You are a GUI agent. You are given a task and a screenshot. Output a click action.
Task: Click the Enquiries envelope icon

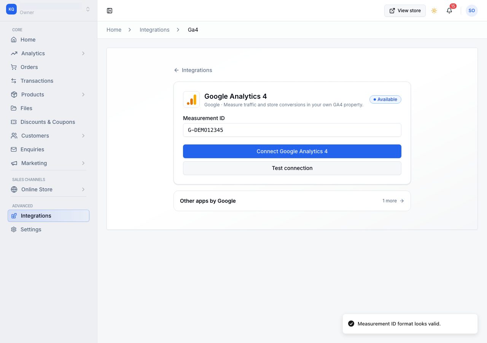(14, 149)
